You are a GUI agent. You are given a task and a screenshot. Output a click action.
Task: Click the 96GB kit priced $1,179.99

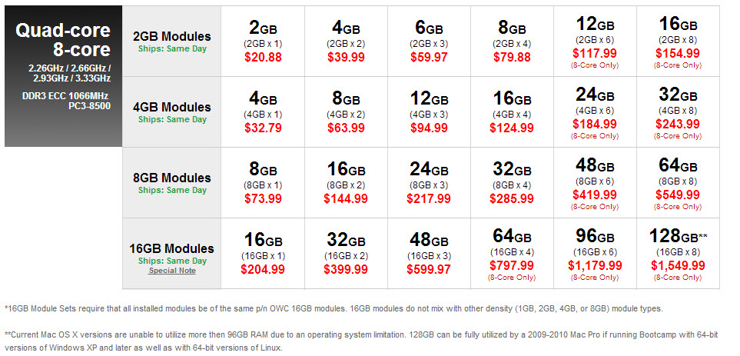tap(595, 254)
